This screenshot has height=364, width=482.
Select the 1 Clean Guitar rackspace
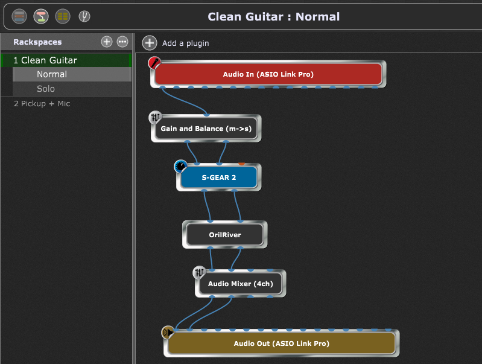[66, 60]
